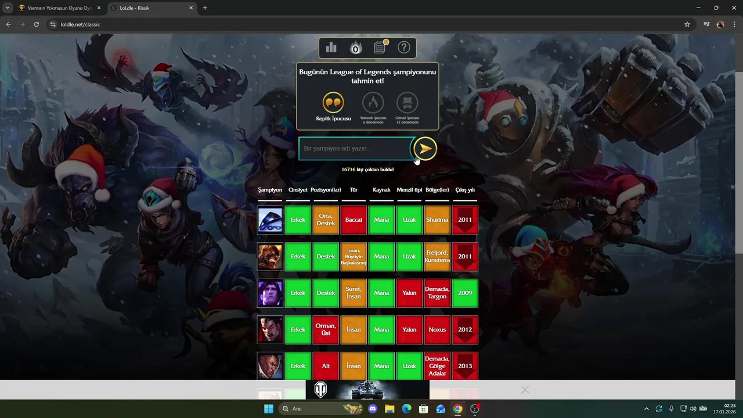The width and height of the screenshot is (743, 418).
Task: Click the Ara taskbar search box
Action: pos(322,409)
